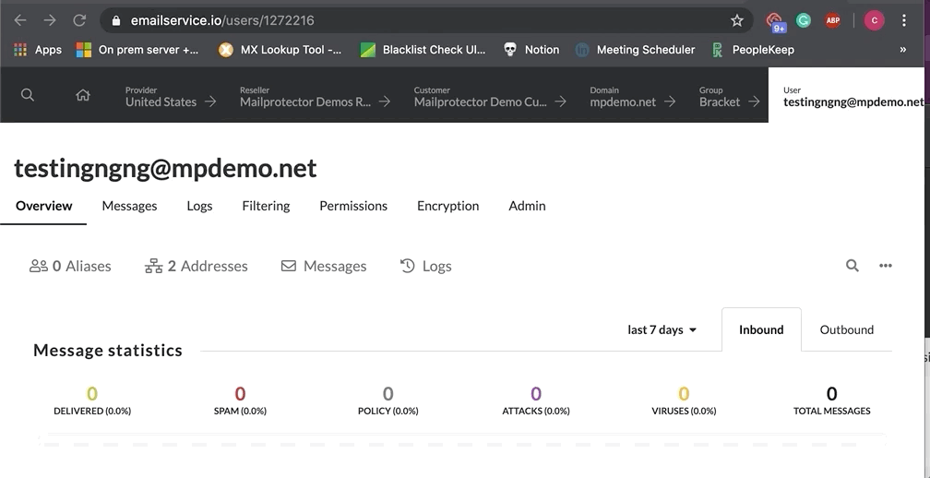This screenshot has width=930, height=478.
Task: Switch to the Permissions tab
Action: tap(353, 206)
